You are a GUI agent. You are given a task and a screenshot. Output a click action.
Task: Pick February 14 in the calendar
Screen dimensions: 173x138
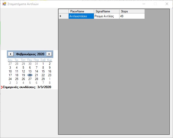(37, 71)
